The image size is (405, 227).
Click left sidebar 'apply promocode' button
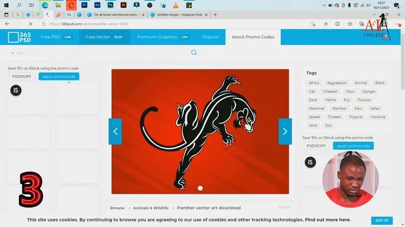point(59,76)
